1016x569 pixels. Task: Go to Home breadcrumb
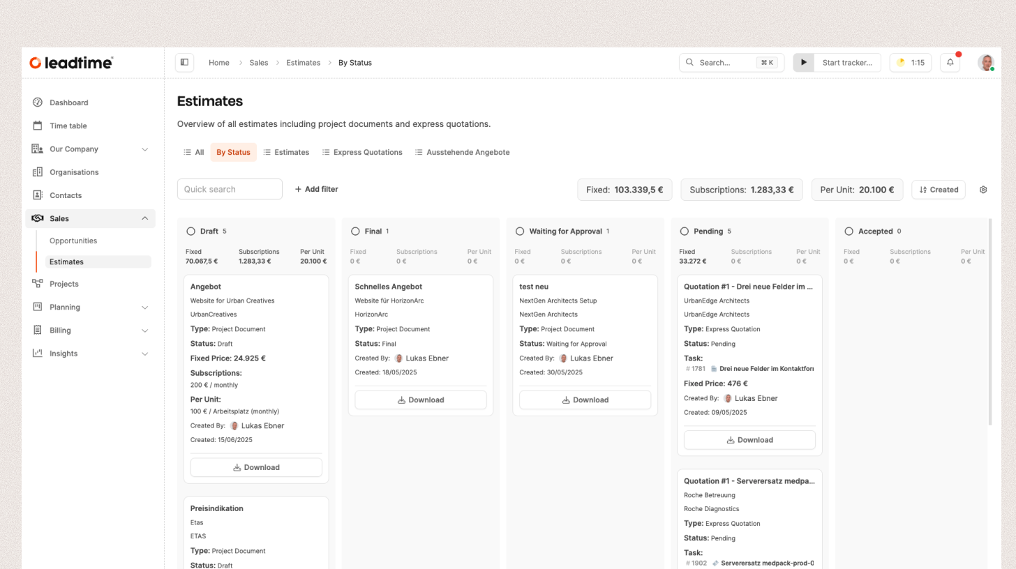[219, 63]
